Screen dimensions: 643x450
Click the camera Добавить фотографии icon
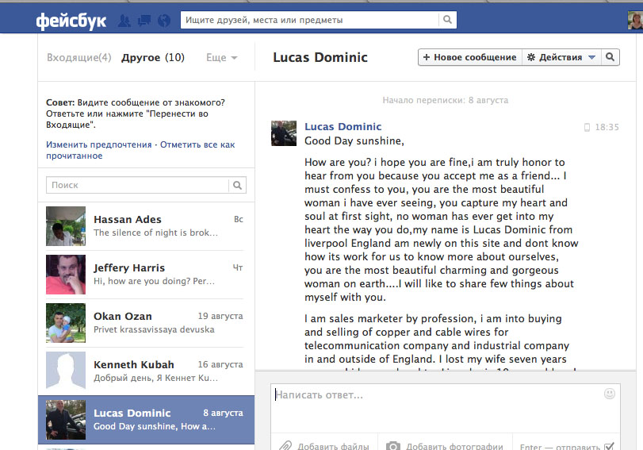pyautogui.click(x=392, y=446)
